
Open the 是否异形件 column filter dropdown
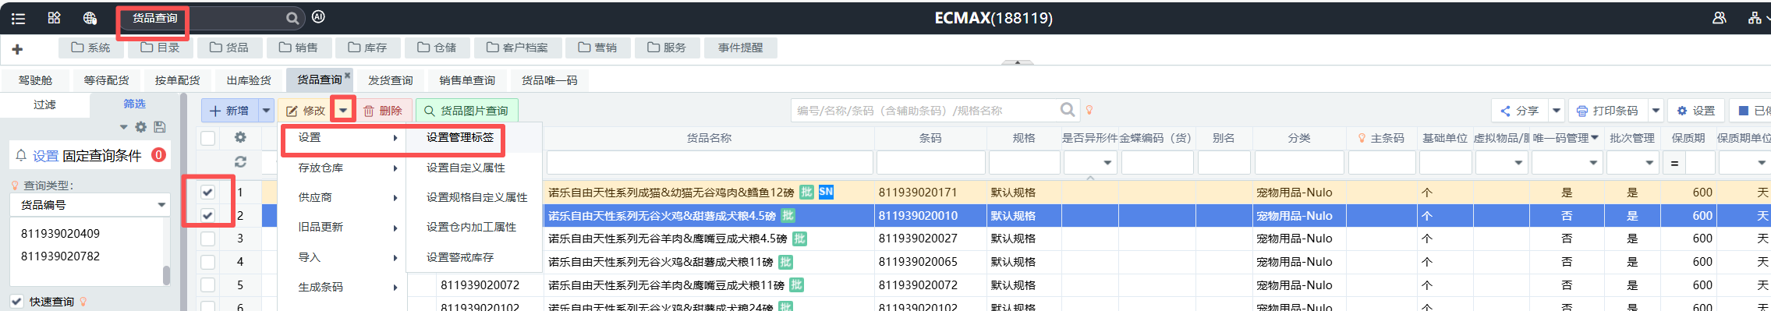click(1107, 163)
